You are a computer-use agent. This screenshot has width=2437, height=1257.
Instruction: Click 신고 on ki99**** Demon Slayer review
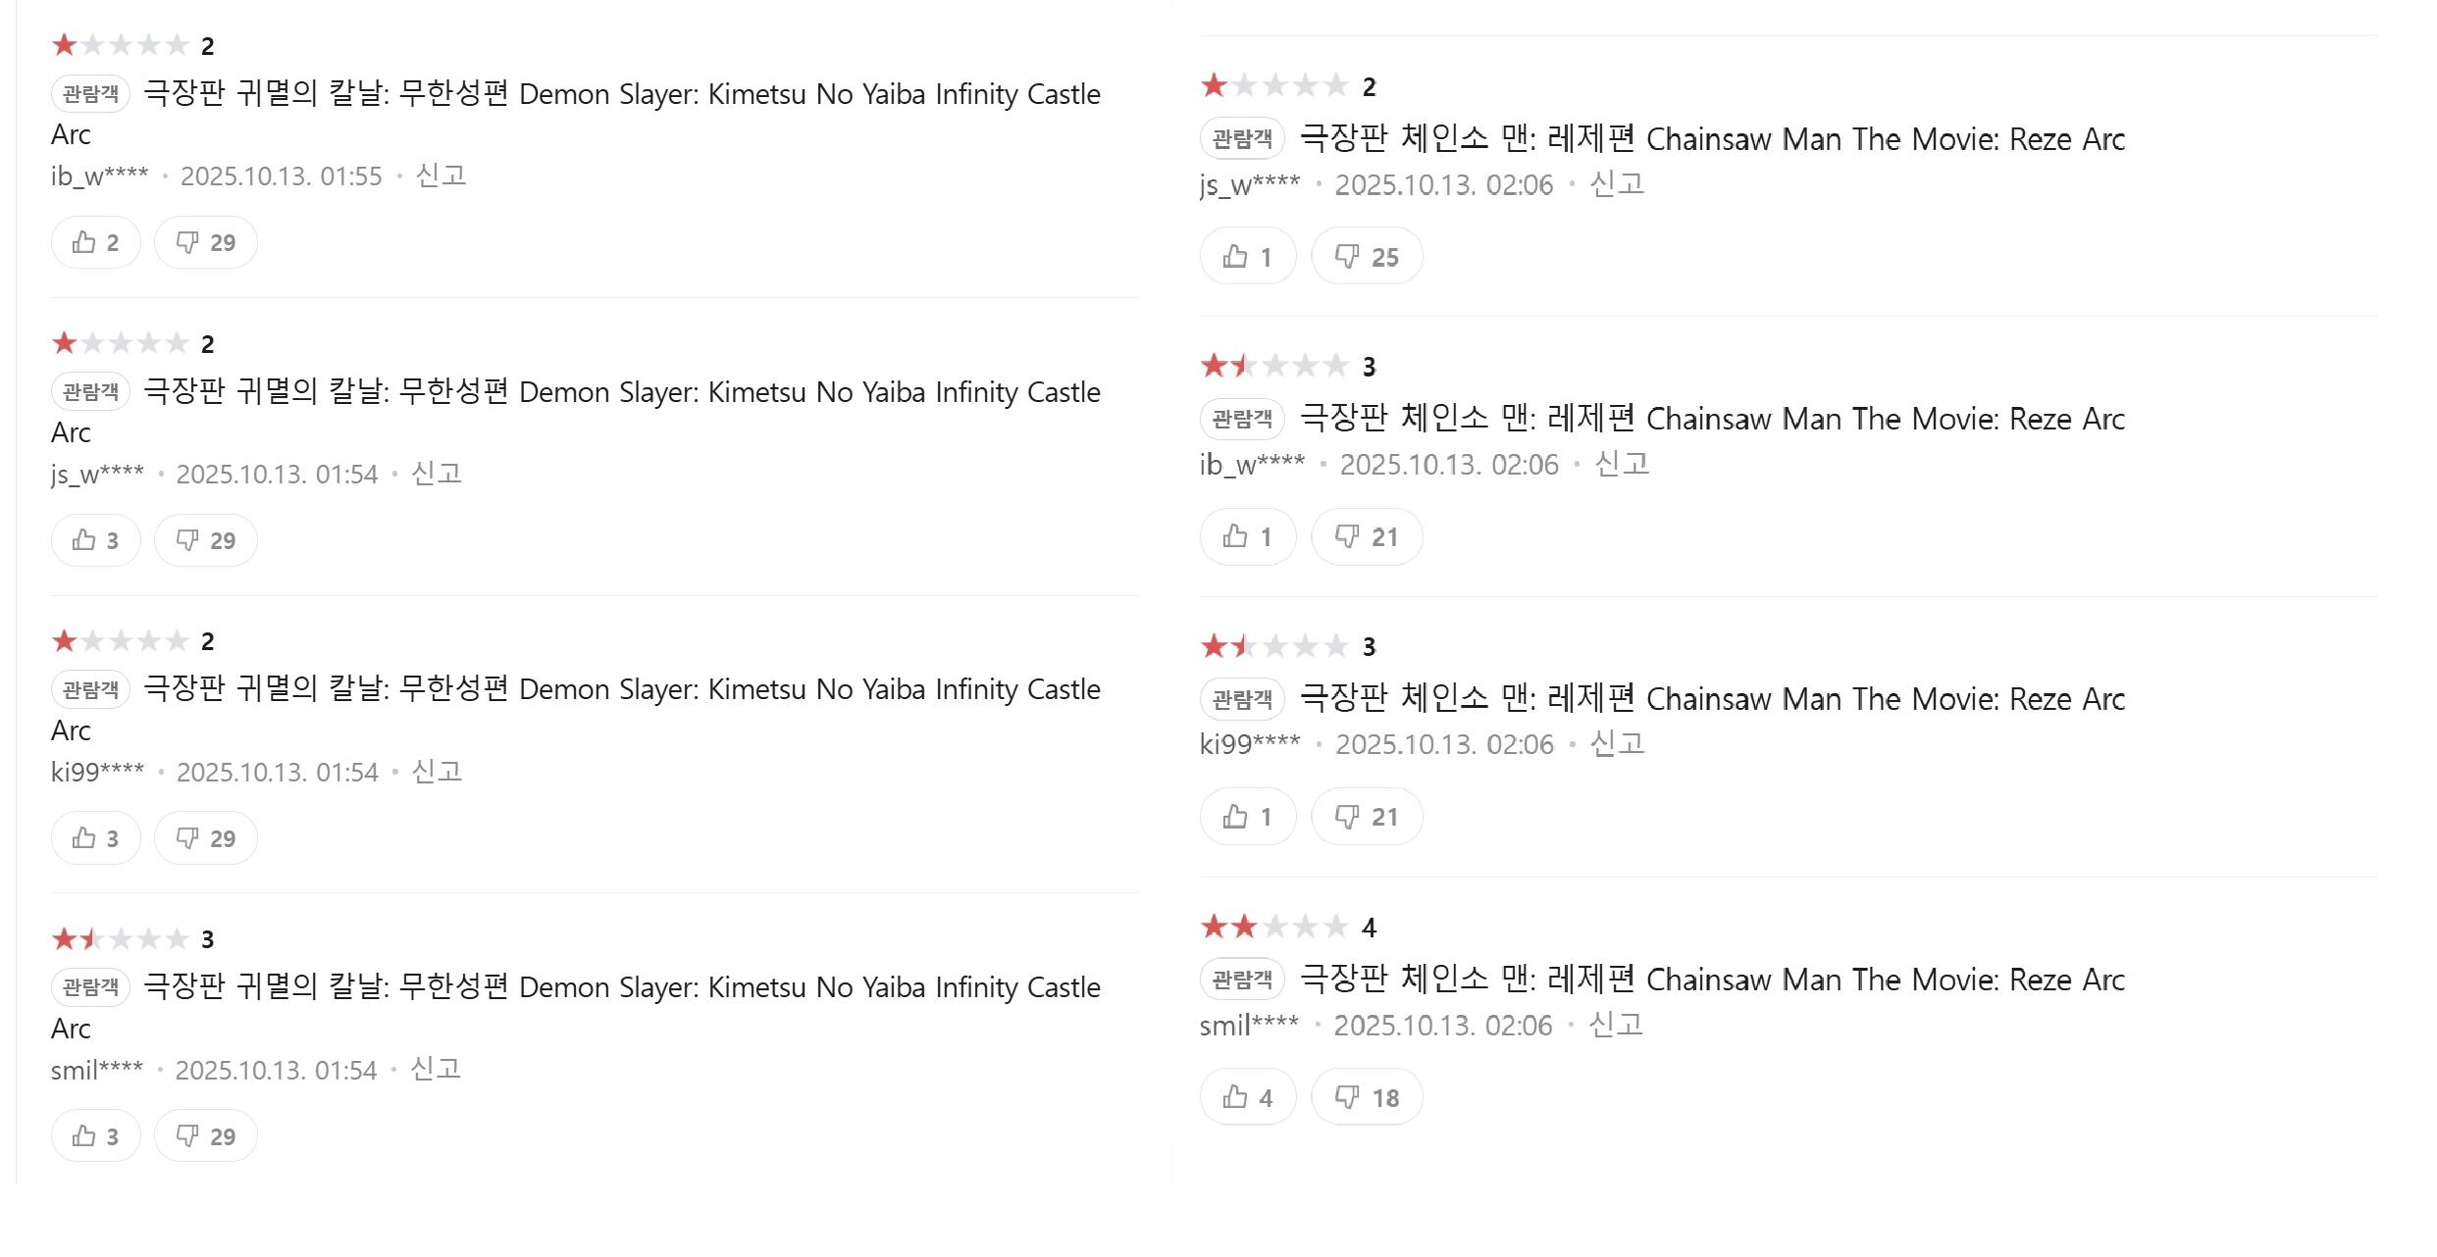tap(437, 772)
